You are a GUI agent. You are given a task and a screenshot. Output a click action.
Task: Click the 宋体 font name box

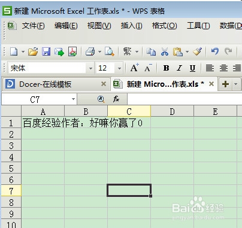pos(47,68)
